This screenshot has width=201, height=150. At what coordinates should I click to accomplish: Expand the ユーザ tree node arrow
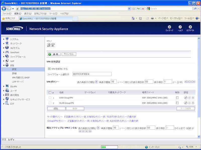[x=4, y=91]
